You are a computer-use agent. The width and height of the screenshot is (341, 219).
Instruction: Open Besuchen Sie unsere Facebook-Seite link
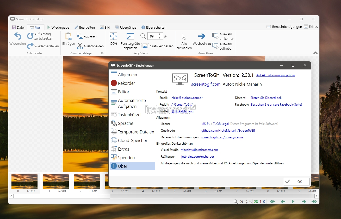pos(276,105)
